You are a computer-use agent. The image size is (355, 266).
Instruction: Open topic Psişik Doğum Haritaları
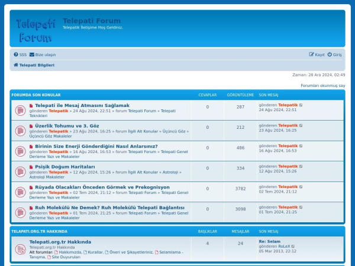65,167
